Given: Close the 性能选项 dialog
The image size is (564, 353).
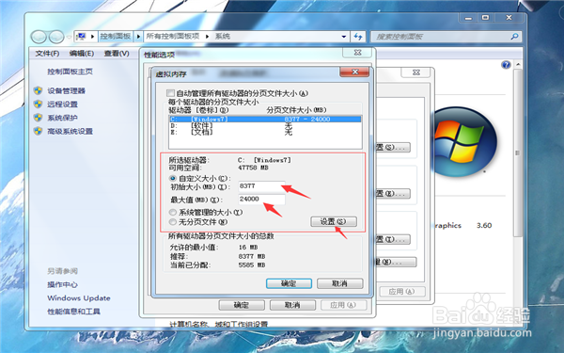Looking at the screenshot, I should click(357, 53).
